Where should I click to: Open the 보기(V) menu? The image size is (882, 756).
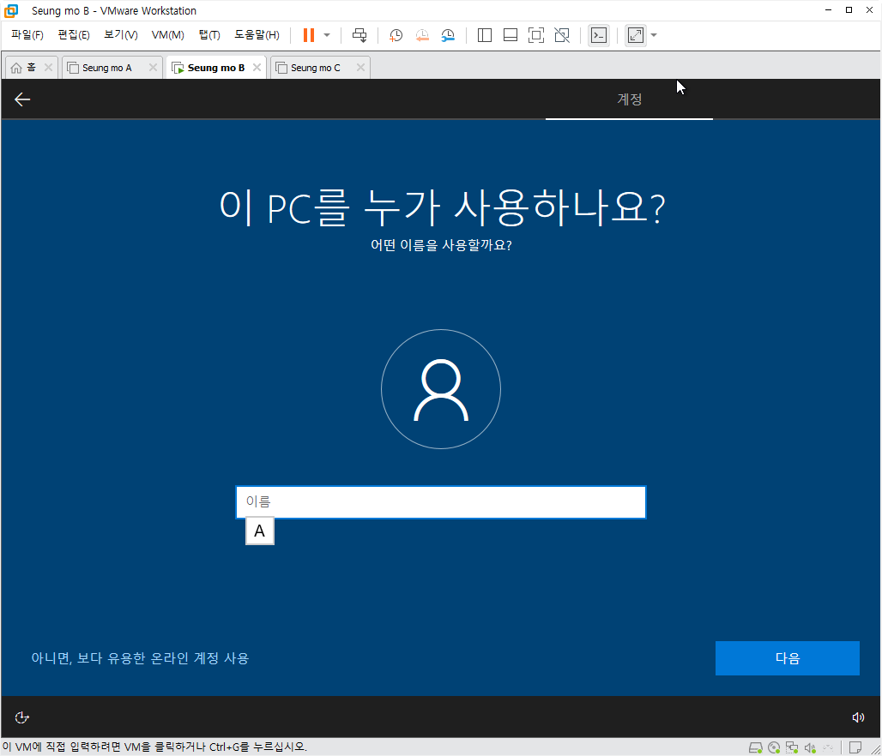coord(121,35)
